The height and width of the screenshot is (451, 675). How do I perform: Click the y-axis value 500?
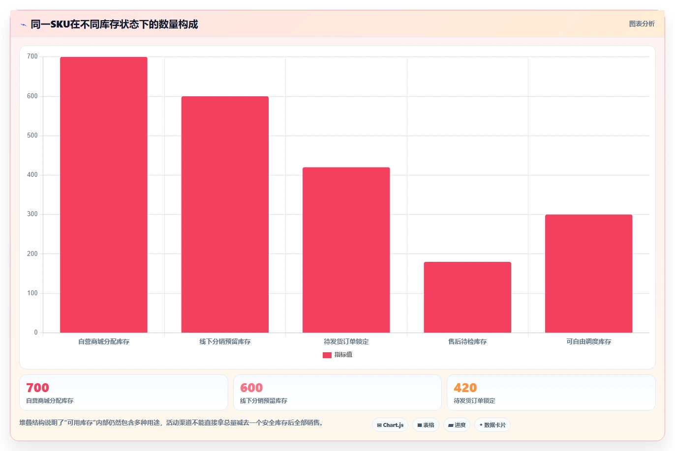32,136
